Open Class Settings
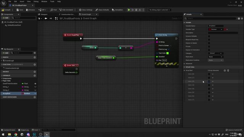The height and width of the screenshot is (137, 244). 85,10
